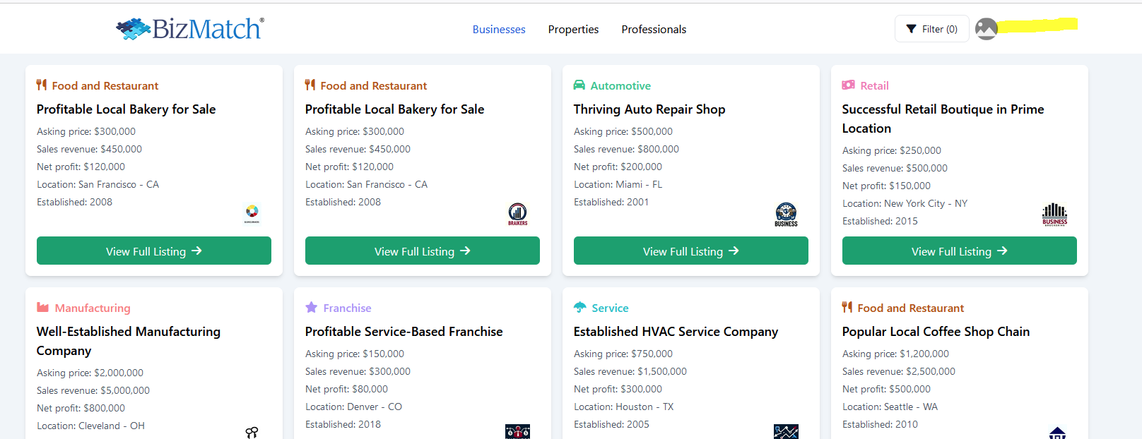The height and width of the screenshot is (439, 1142).
Task: Open the Established HVAC Service Company title
Action: (x=676, y=332)
